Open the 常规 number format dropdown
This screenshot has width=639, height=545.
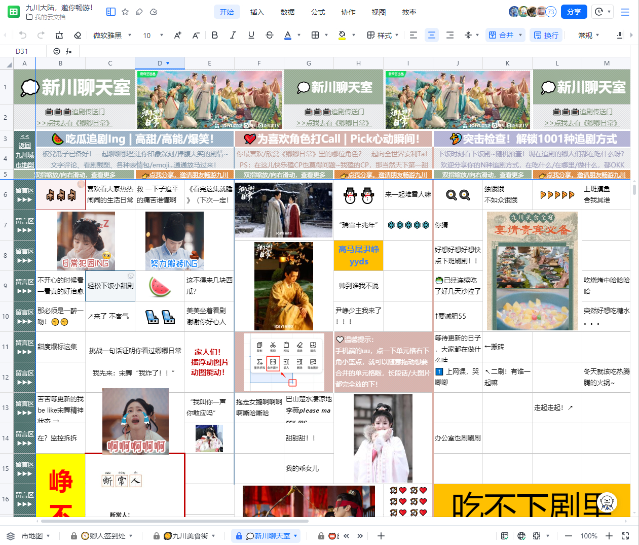click(x=589, y=35)
